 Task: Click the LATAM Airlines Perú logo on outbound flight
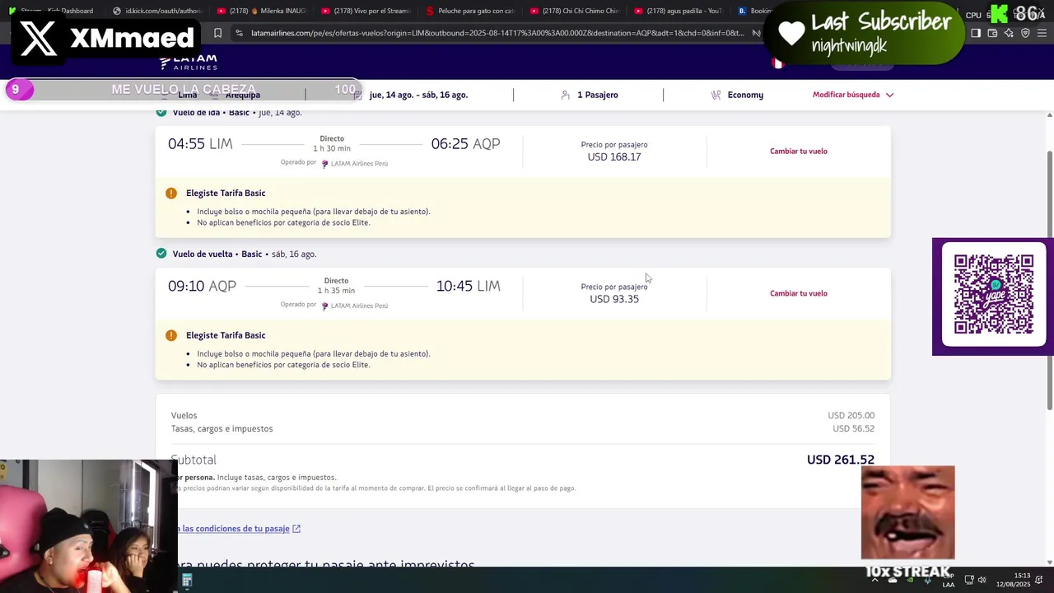[x=355, y=164]
